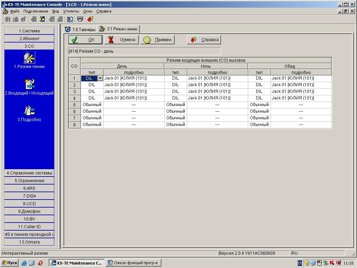Viewport: 357px width, 268px height.
Task: Click the yellow security shield tray icon
Action: [307, 263]
